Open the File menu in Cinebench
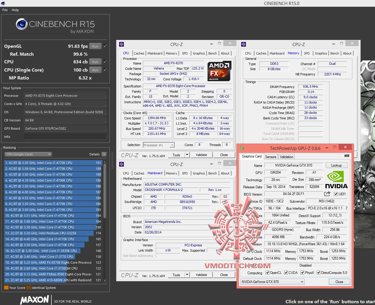The image size is (375, 305). (x=5, y=10)
